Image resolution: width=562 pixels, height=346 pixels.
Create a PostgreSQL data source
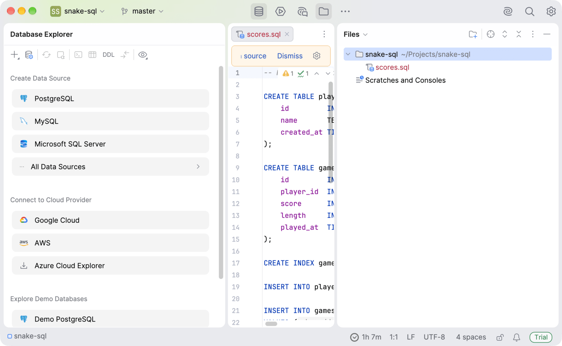(111, 99)
